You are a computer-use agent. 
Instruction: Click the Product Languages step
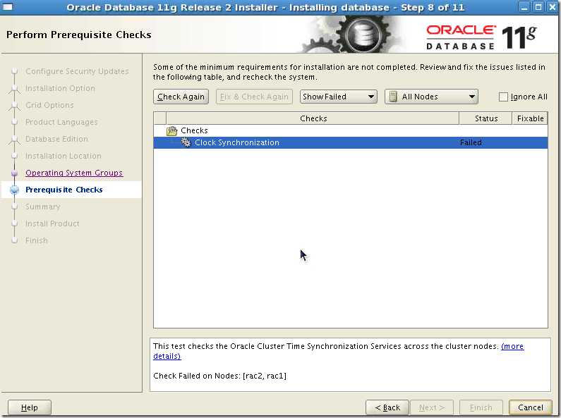click(61, 122)
